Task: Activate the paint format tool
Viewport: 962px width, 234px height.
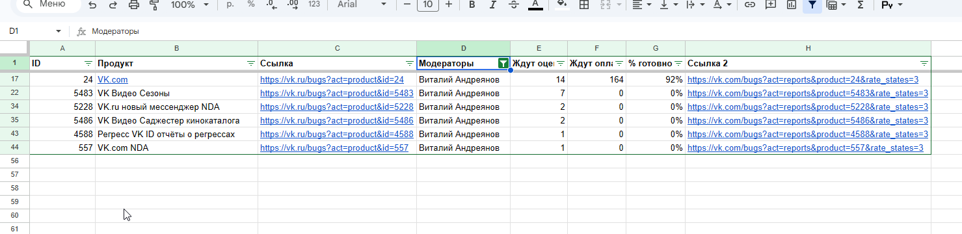Action: [x=154, y=5]
